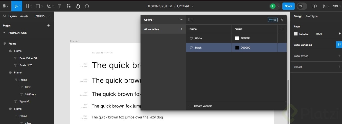Select the Rectangle shape tool
The height and width of the screenshot is (124, 342).
[38, 6]
